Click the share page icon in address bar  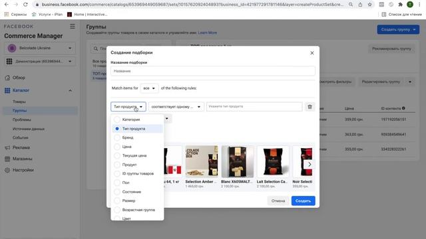(x=360, y=5)
